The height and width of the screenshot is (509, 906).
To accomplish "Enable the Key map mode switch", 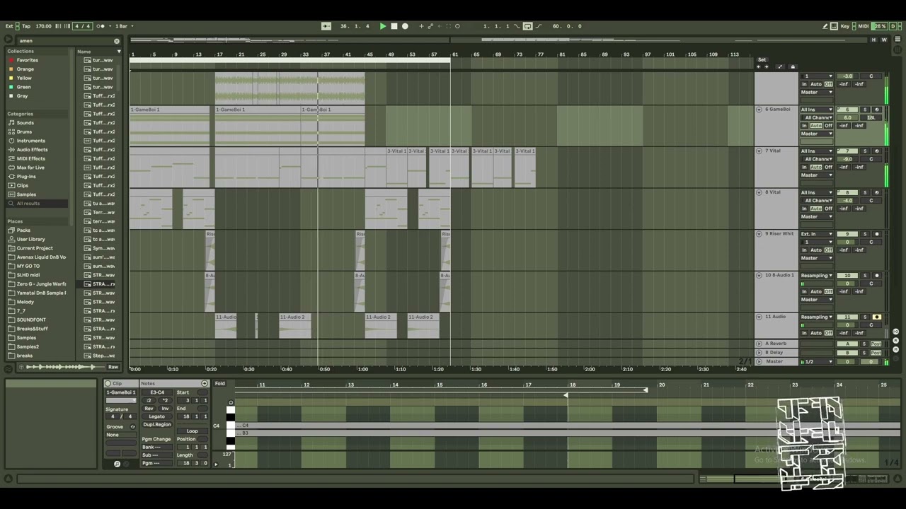I will (845, 26).
